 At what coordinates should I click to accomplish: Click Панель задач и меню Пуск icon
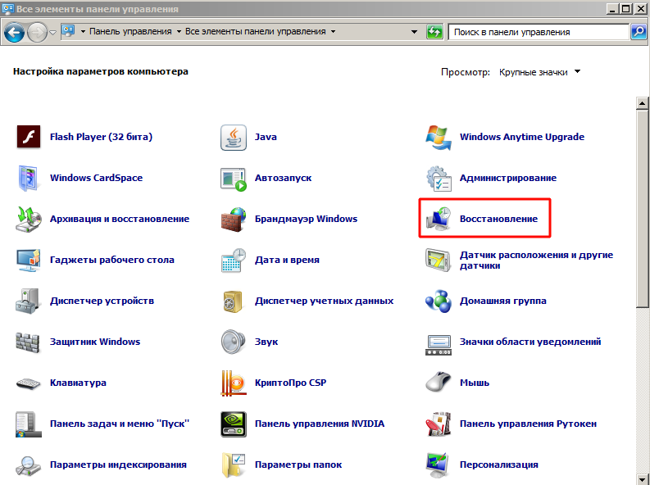pyautogui.click(x=28, y=424)
